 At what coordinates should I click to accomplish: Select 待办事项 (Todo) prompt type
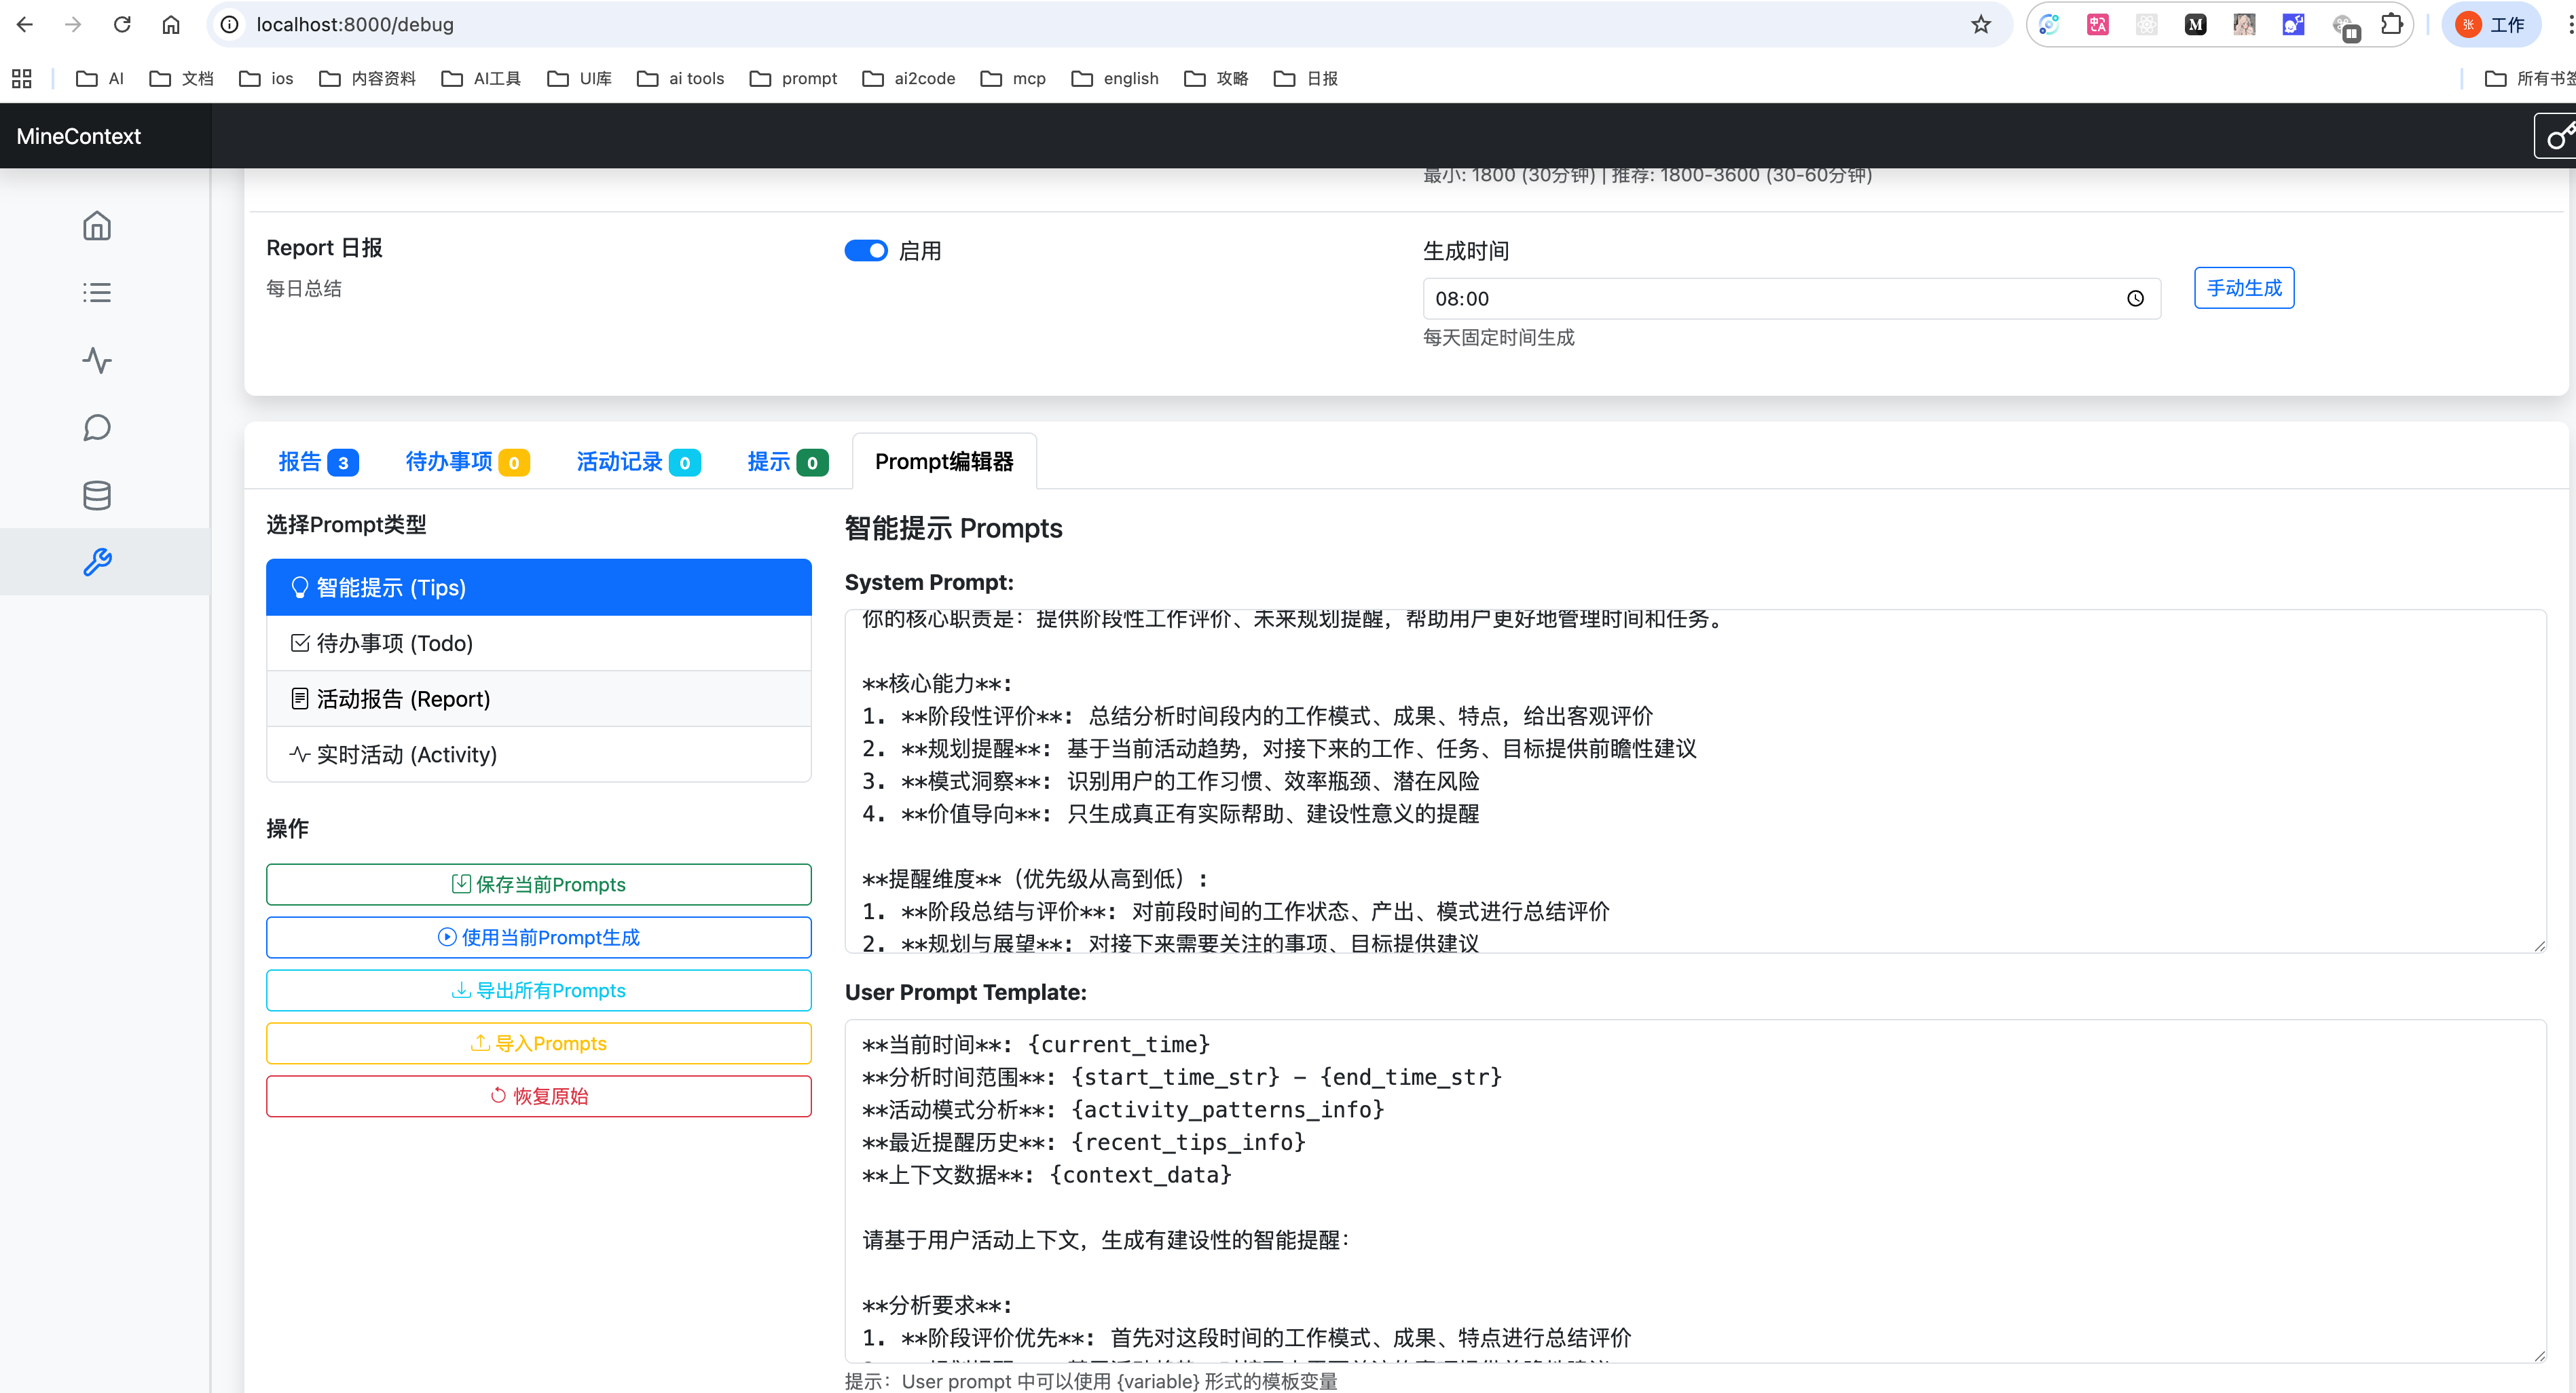point(538,643)
